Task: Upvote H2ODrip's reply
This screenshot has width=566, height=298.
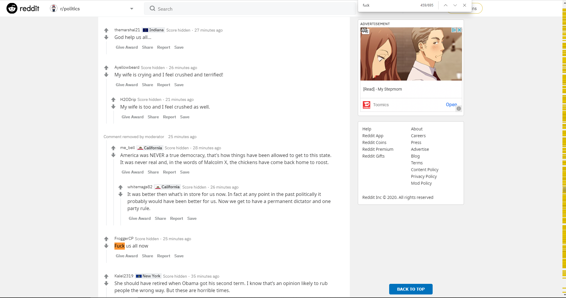Action: (x=113, y=100)
